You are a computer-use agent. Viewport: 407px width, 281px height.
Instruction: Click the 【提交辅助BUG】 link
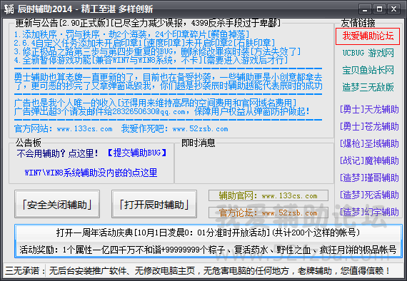(x=136, y=153)
